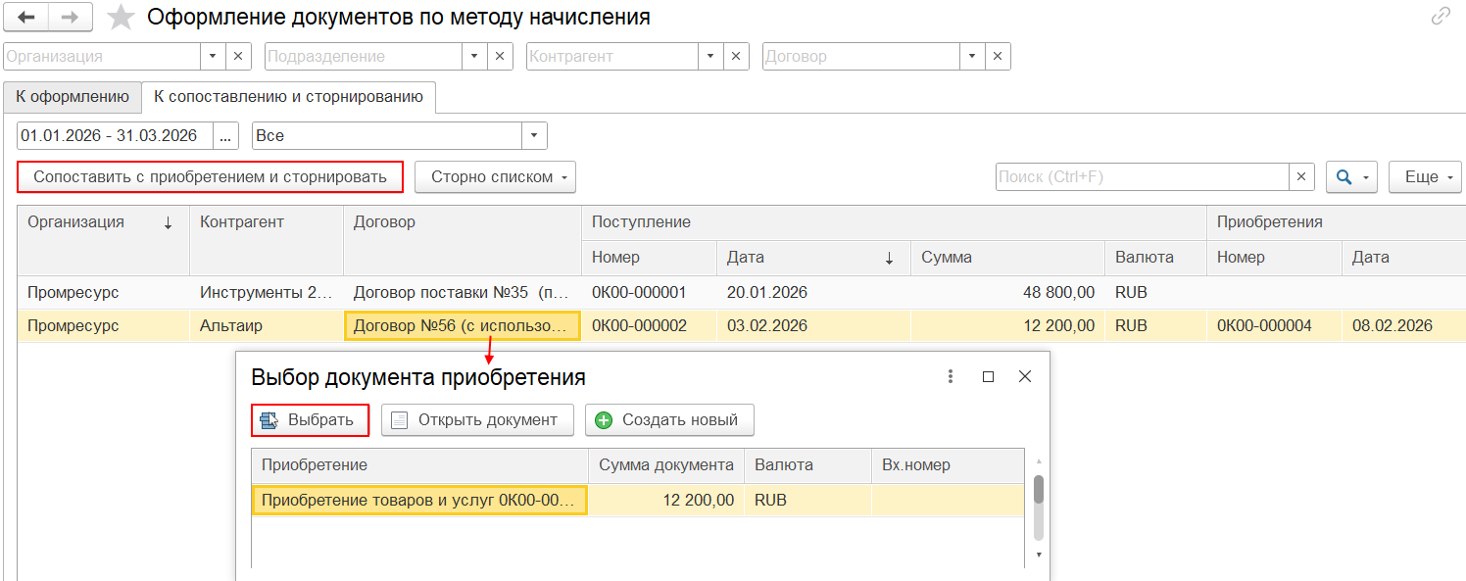Switch to the 'К оформлению' tab
Viewport: 1466px width, 581px height.
coord(73,97)
